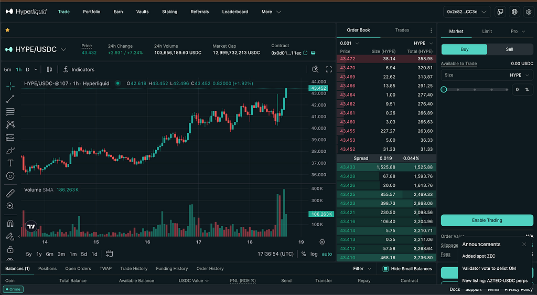The image size is (537, 295).
Task: Select the trend line drawing tool
Action: (10, 99)
